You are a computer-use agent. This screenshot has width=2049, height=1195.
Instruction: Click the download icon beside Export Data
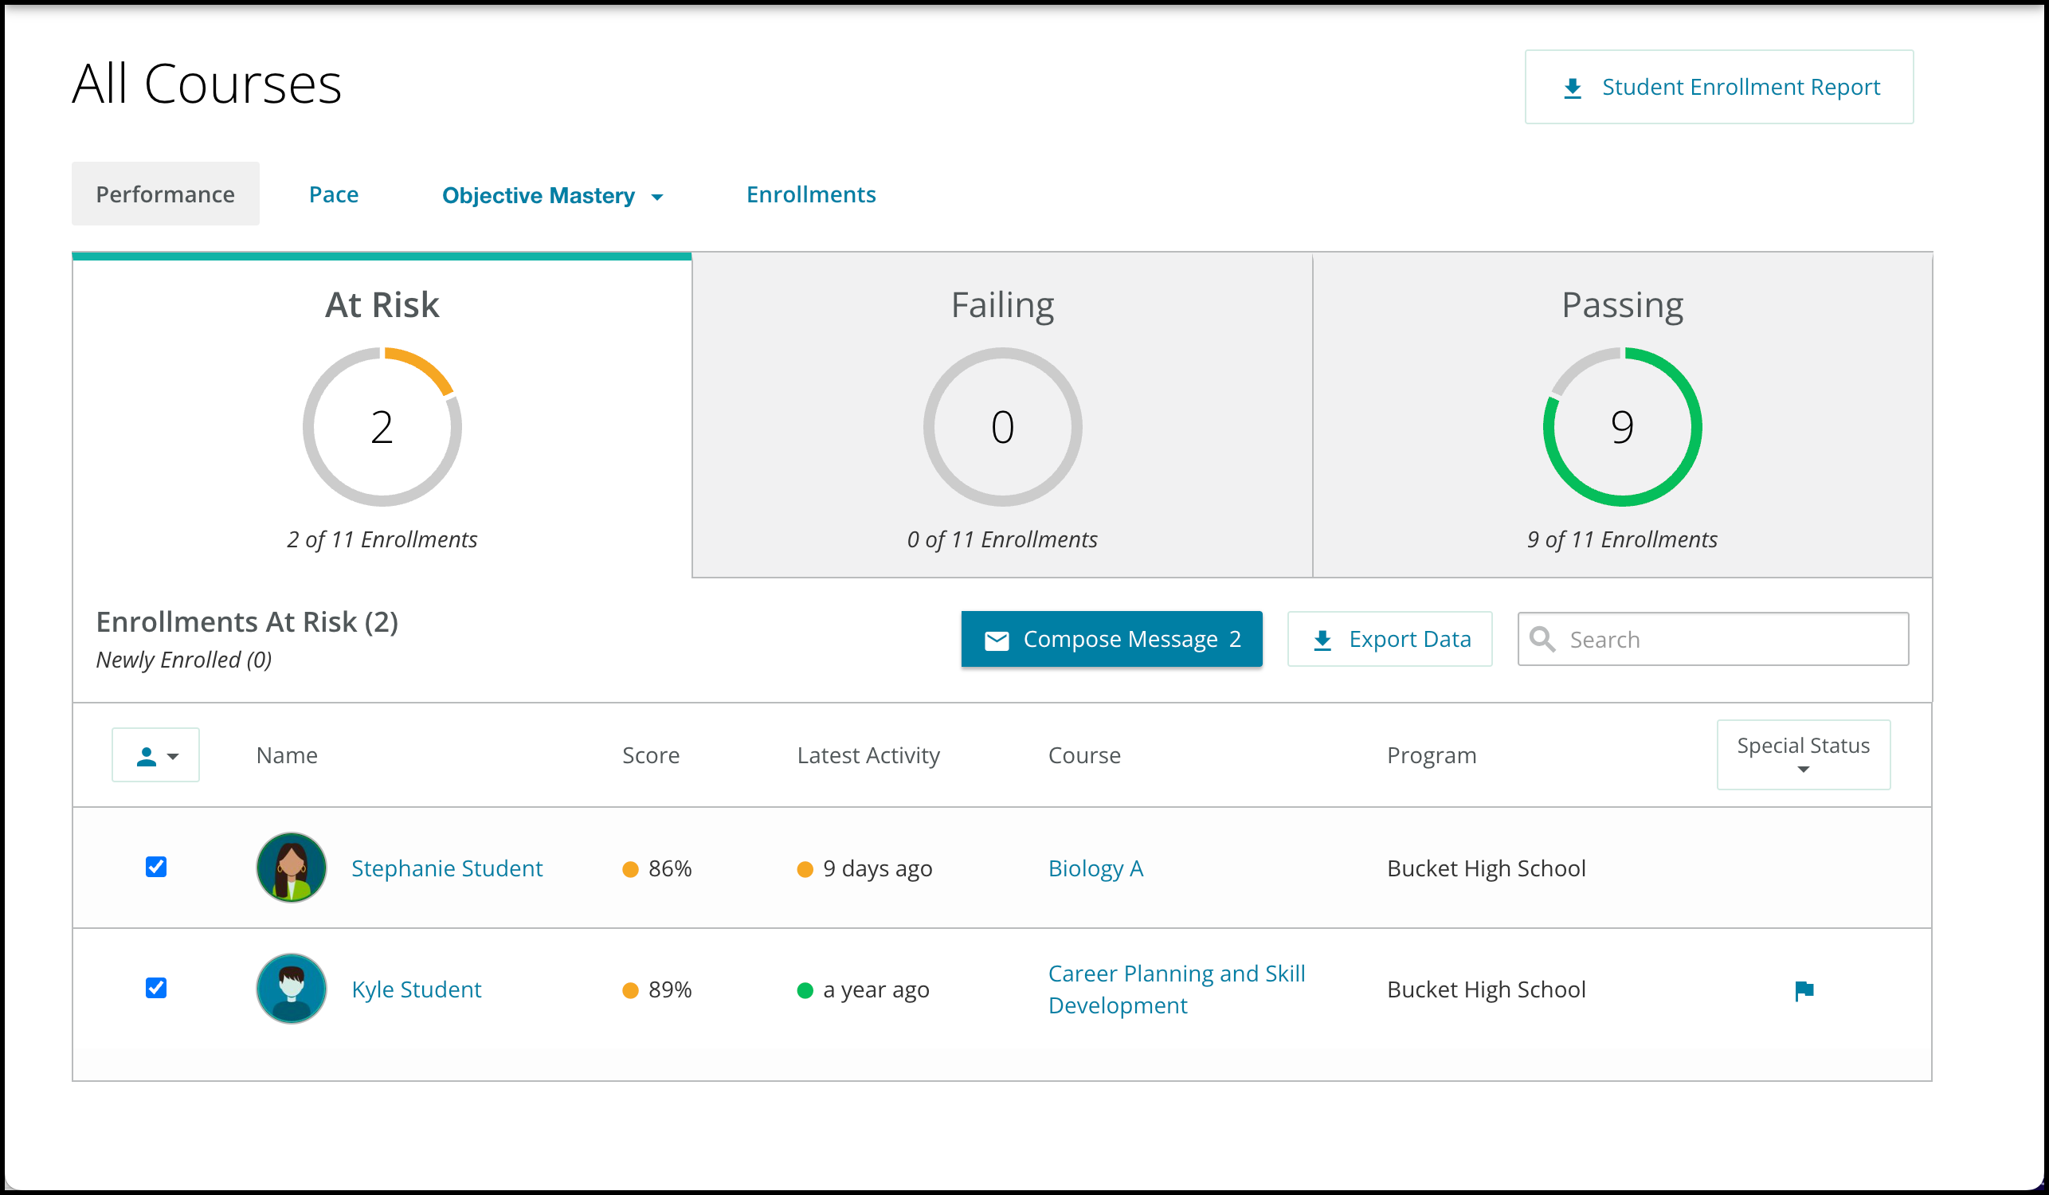coord(1323,641)
